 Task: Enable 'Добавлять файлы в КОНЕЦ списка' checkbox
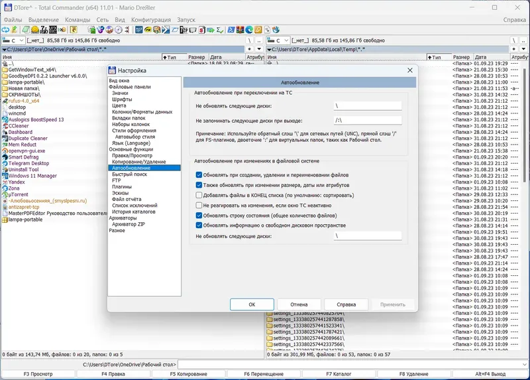tap(199, 195)
